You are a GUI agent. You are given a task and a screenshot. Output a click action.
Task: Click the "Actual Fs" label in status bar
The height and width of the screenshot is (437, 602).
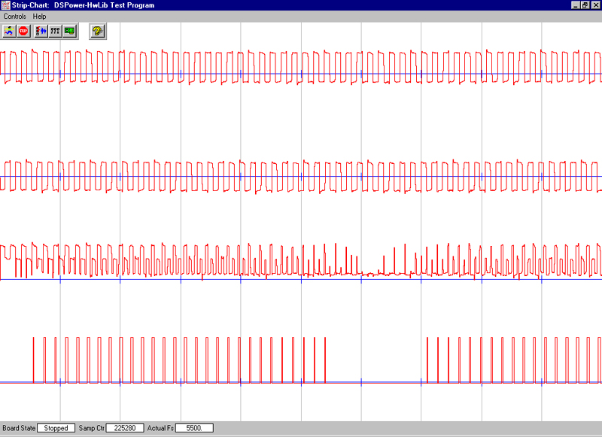coord(160,428)
